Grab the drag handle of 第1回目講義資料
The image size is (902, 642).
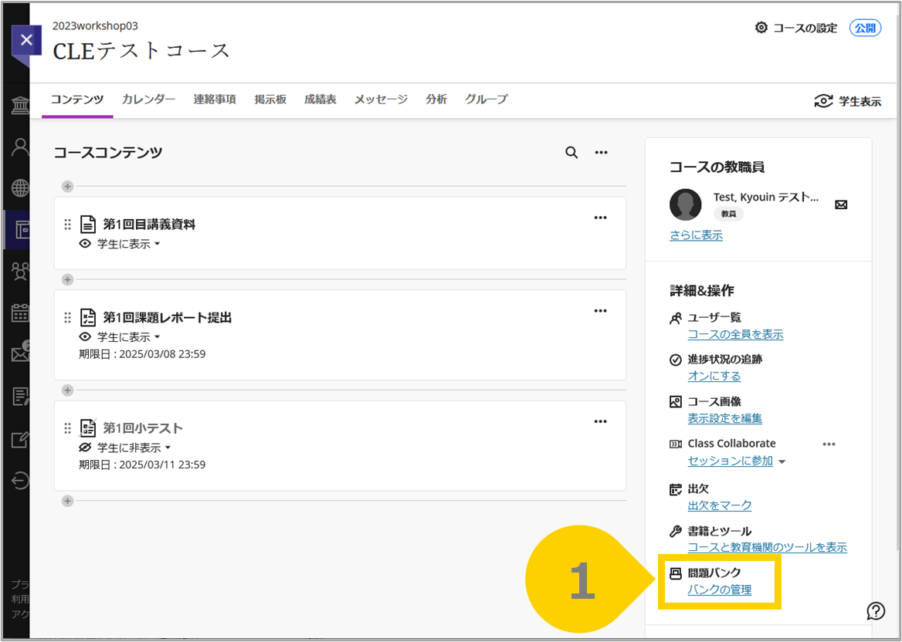(67, 224)
